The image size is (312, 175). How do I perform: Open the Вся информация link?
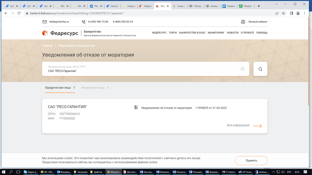238,125
